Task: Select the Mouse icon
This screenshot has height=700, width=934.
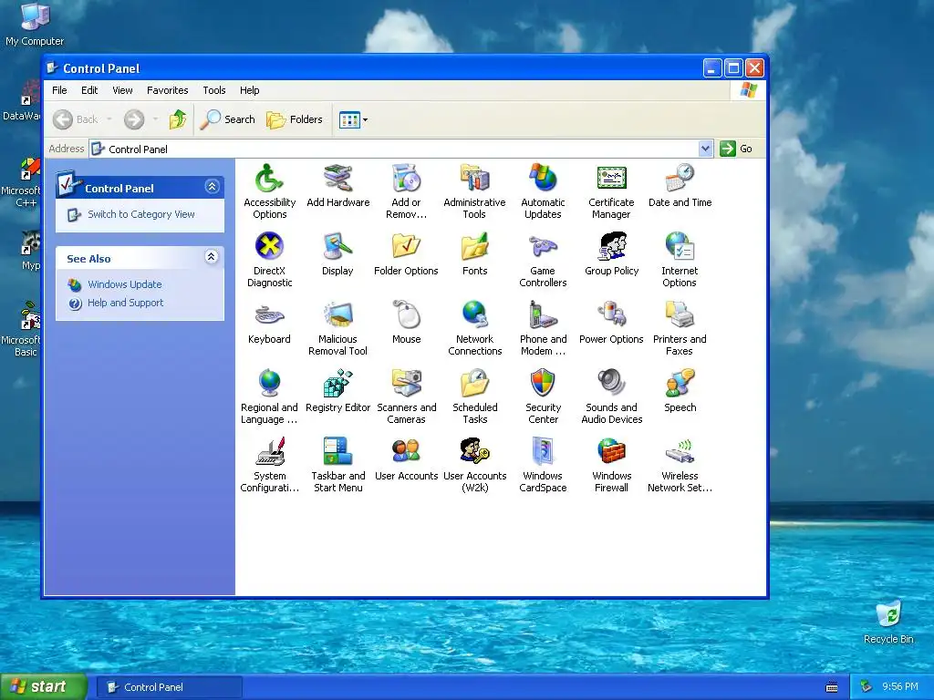Action: click(406, 314)
